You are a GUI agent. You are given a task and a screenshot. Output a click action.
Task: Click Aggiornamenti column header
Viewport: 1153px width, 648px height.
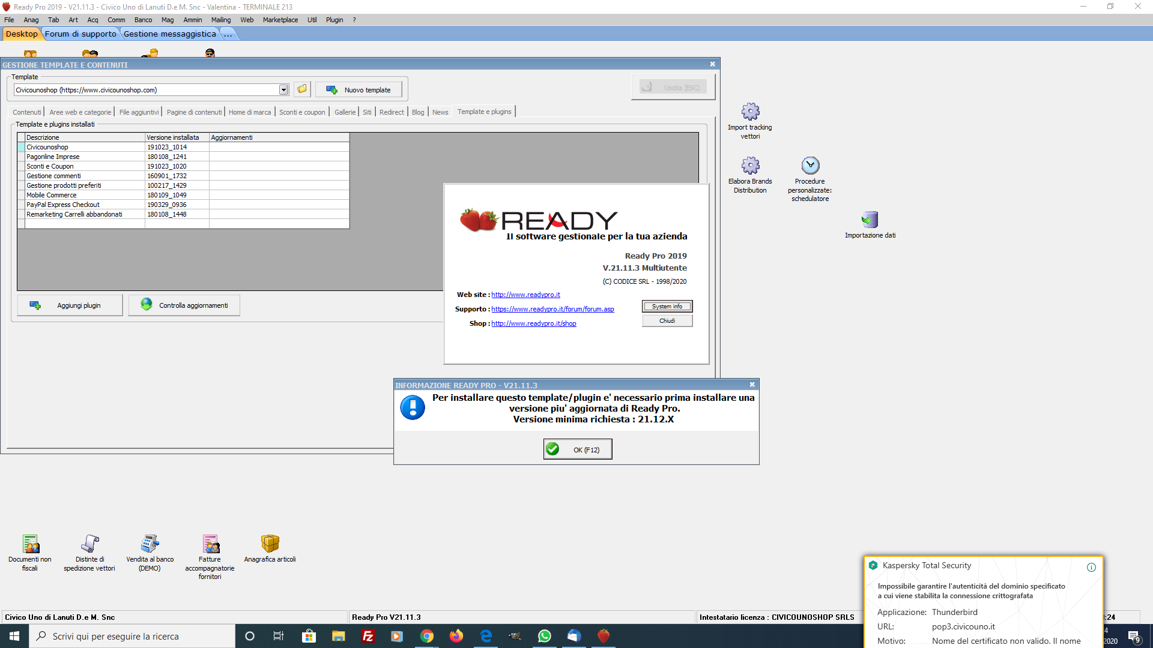279,137
